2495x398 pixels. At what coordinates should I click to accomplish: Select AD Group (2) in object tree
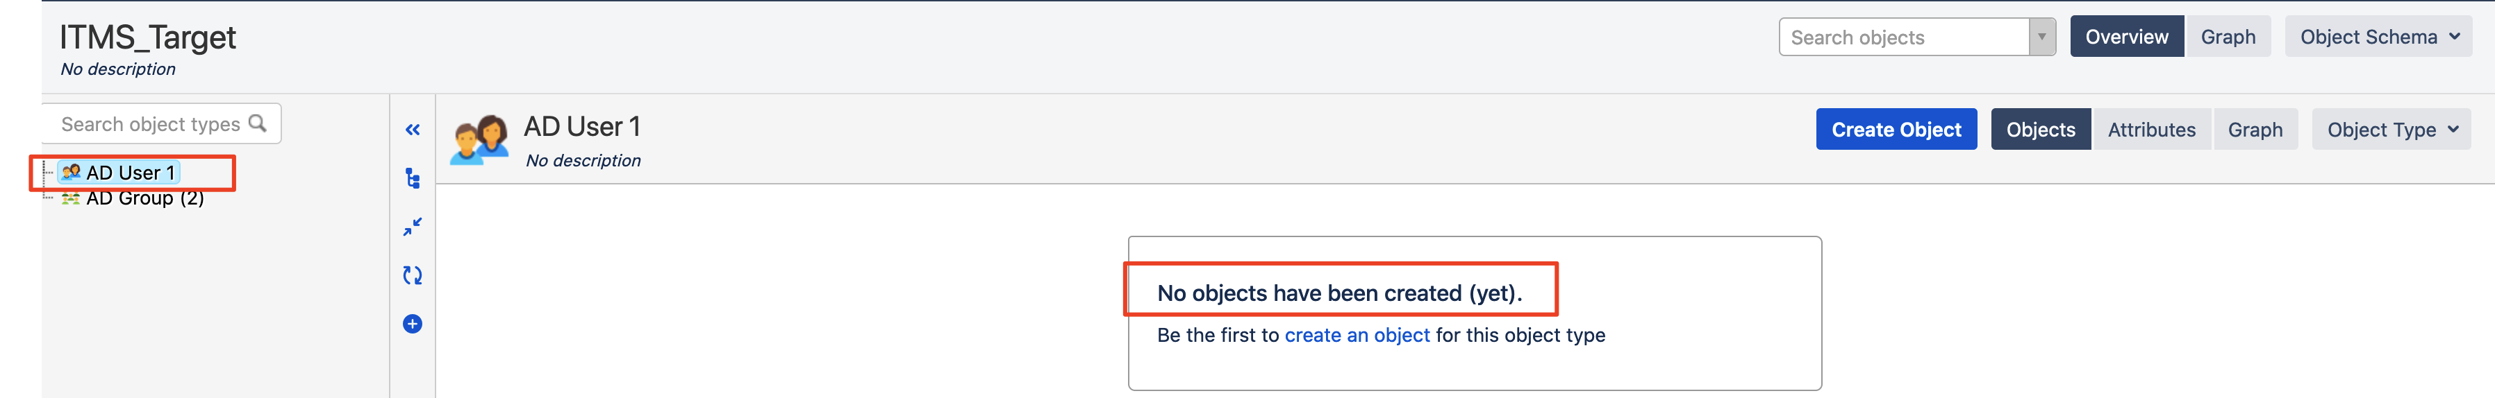tap(133, 199)
